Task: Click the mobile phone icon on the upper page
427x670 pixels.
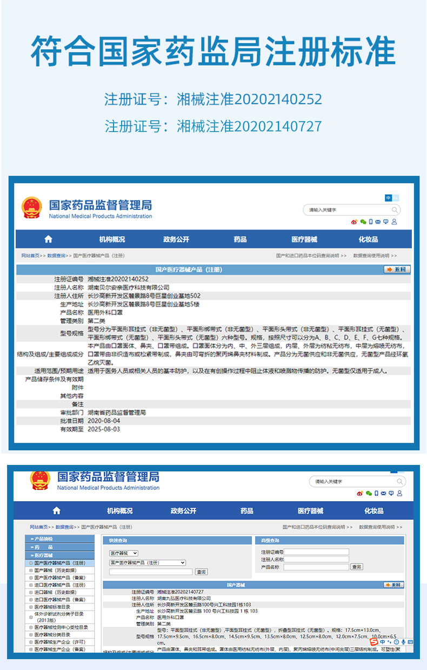Action: pyautogui.click(x=371, y=222)
